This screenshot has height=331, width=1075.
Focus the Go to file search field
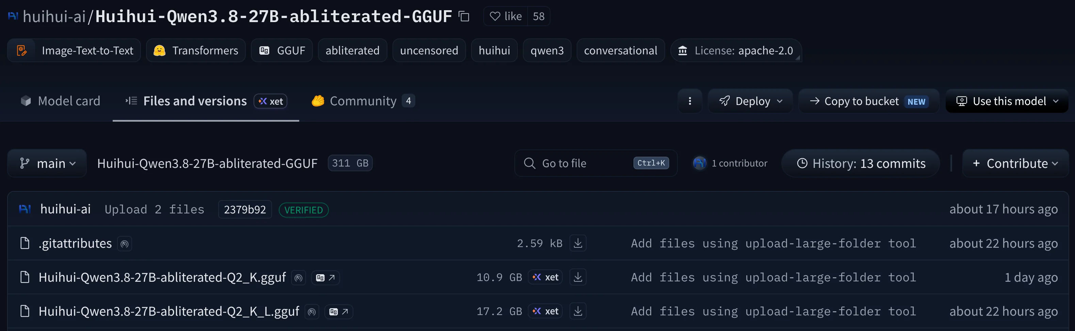click(596, 163)
